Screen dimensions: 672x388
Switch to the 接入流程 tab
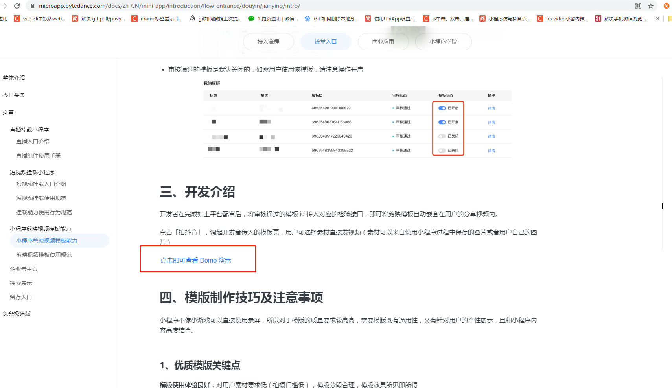pos(269,42)
